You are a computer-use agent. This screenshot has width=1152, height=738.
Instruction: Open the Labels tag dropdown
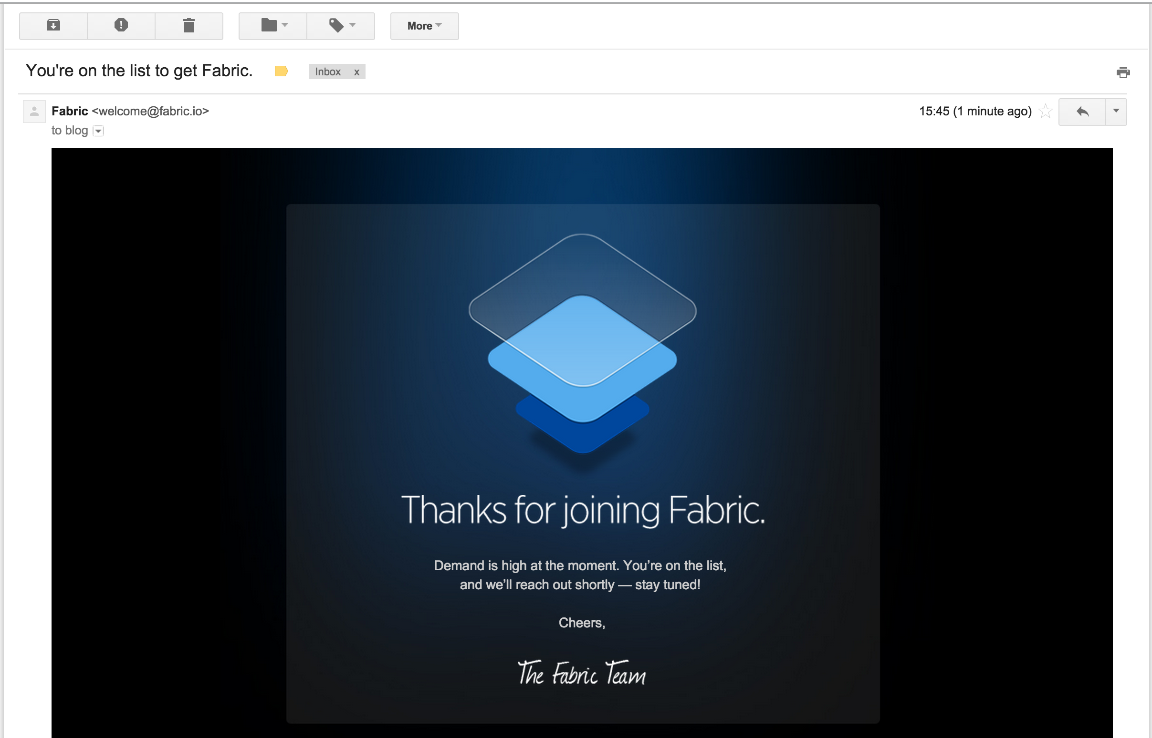click(341, 26)
